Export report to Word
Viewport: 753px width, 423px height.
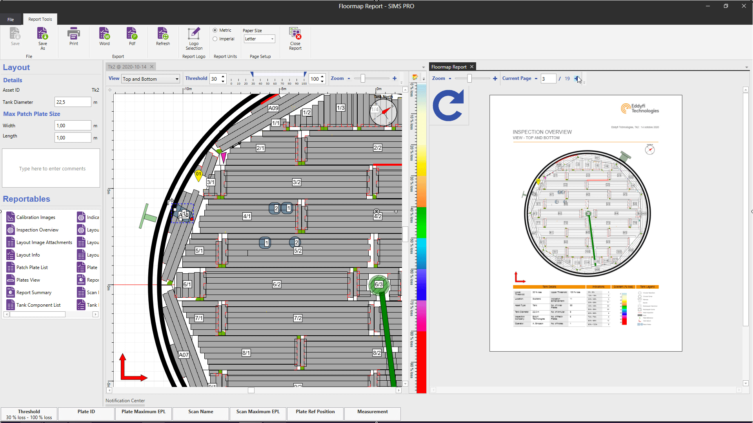[x=104, y=36]
